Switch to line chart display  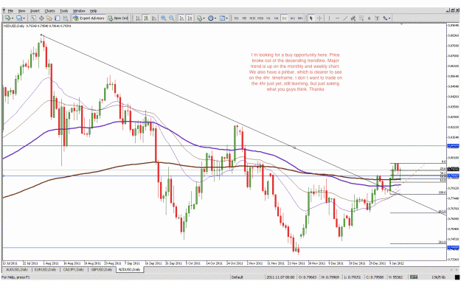[153, 18]
